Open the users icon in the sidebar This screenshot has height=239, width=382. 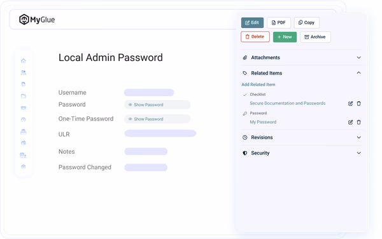(x=24, y=72)
